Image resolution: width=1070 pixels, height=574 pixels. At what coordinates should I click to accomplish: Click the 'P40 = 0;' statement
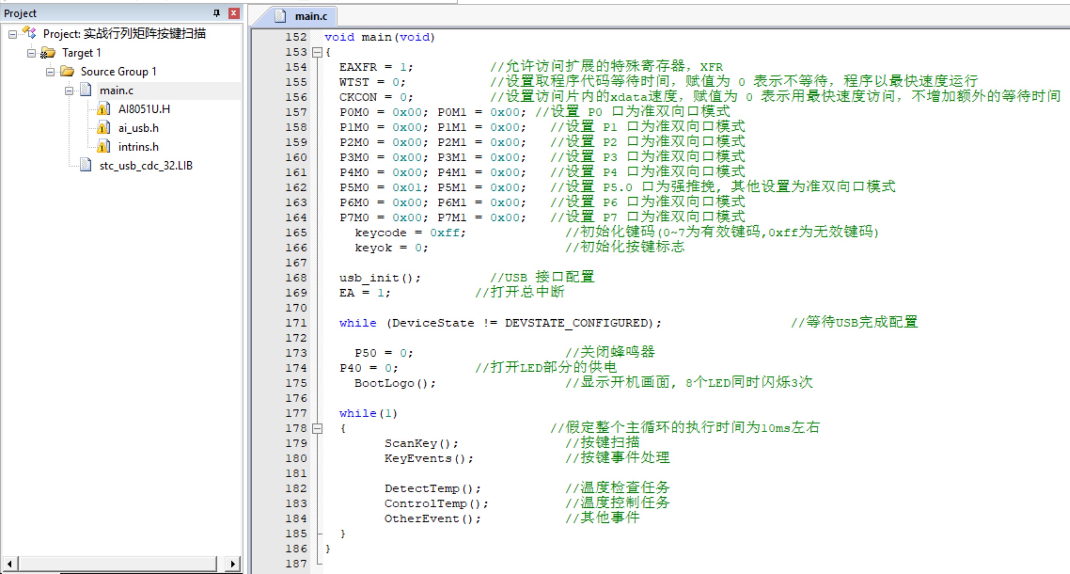pyautogui.click(x=368, y=368)
